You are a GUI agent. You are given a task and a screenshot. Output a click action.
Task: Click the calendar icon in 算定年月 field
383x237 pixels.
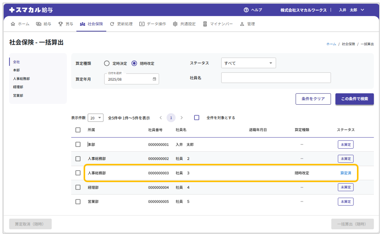(x=154, y=79)
